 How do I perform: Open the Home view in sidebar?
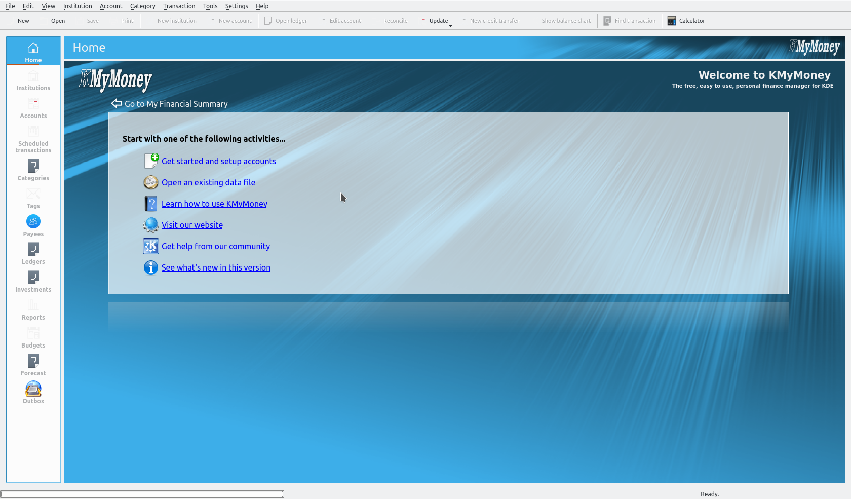(x=33, y=51)
